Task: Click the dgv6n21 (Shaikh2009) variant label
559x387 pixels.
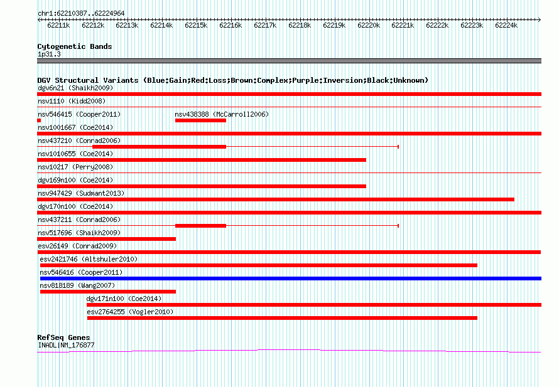Action: [x=75, y=88]
